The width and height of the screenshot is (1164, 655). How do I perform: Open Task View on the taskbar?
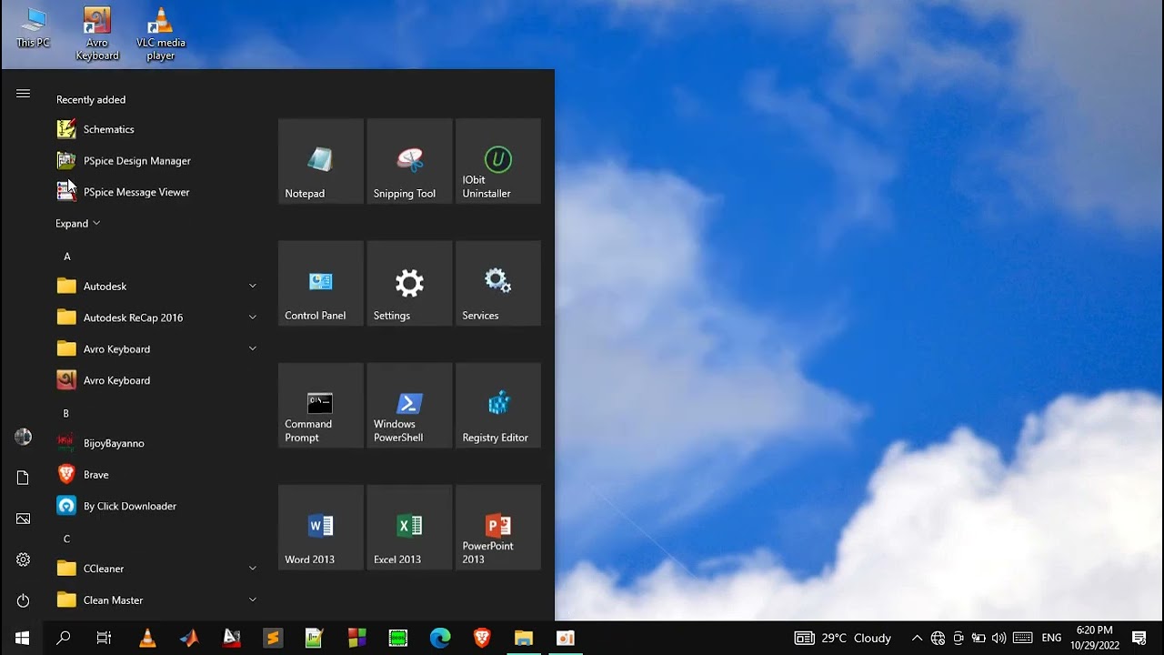(105, 638)
